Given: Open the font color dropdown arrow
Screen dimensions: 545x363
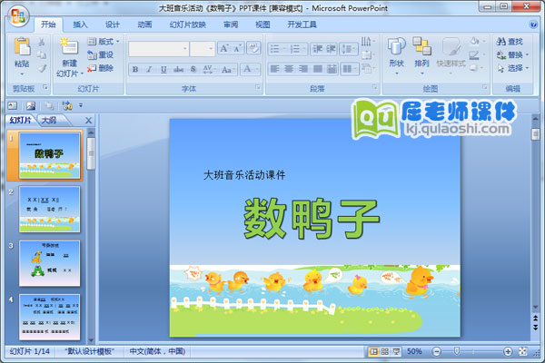Looking at the screenshot, I should click(257, 69).
